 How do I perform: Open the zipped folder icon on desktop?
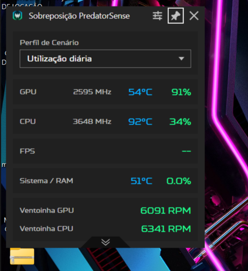coord(22,256)
